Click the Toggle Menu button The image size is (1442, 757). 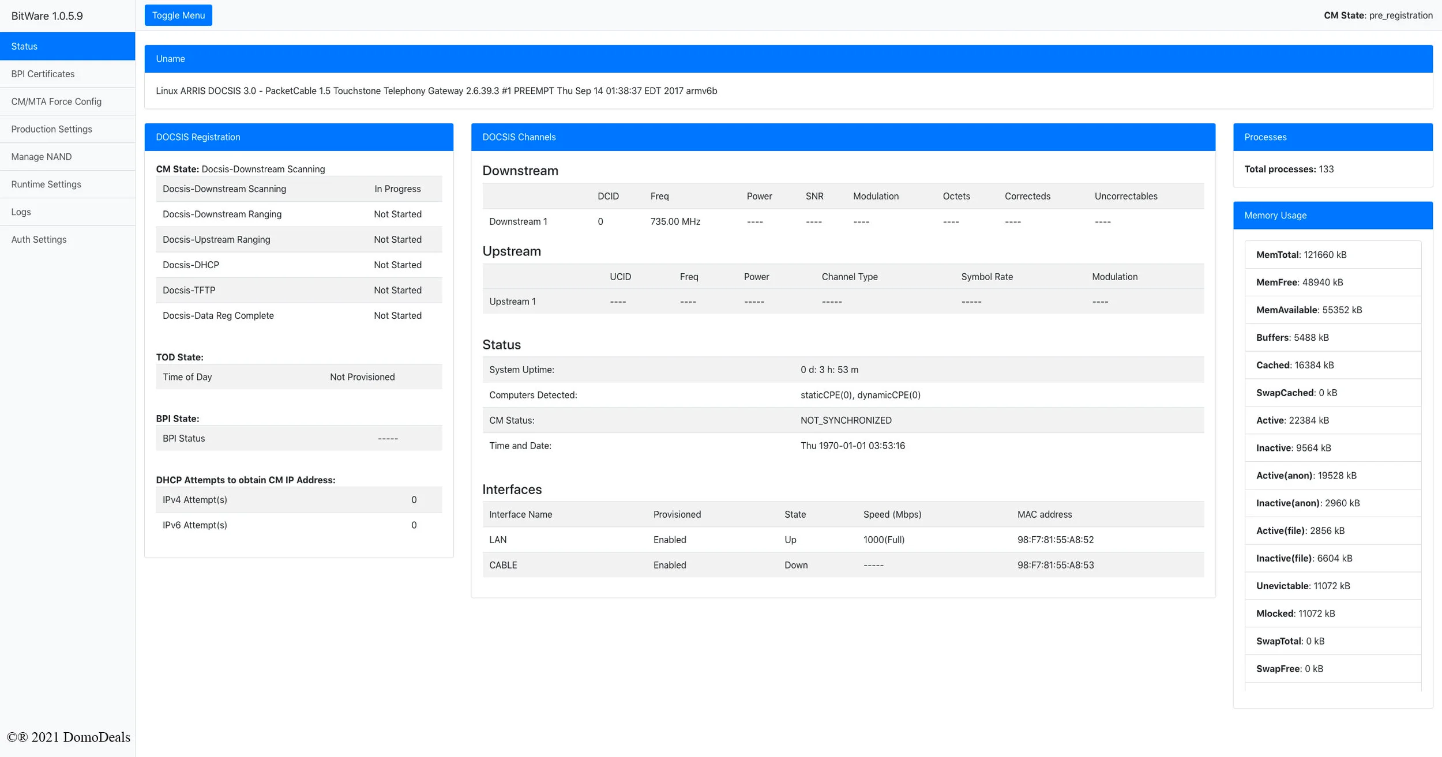click(x=178, y=16)
